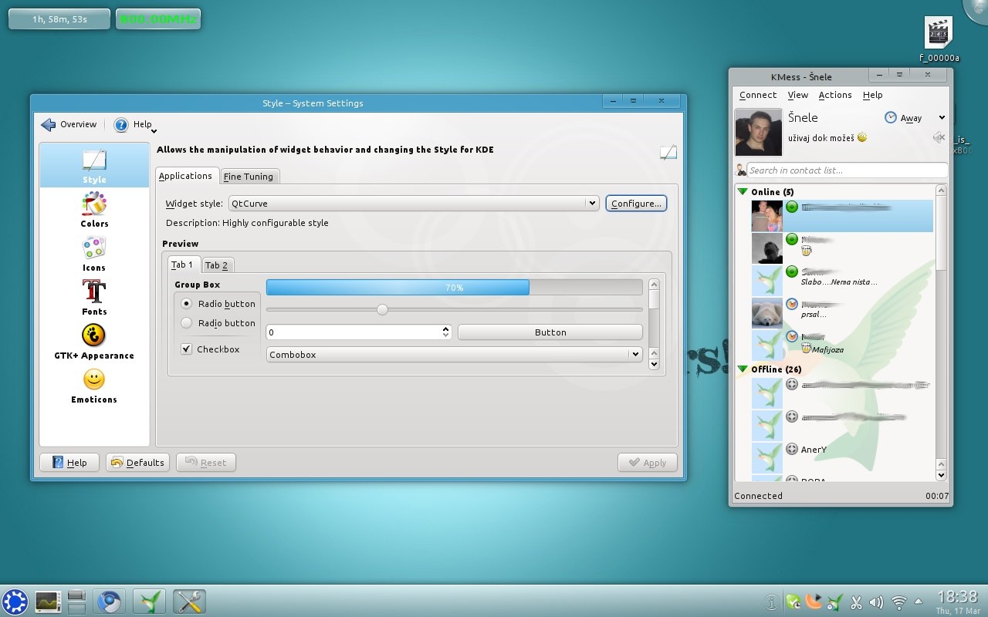Open the Help toolbar menu
Image resolution: width=988 pixels, height=617 pixels.
point(135,125)
